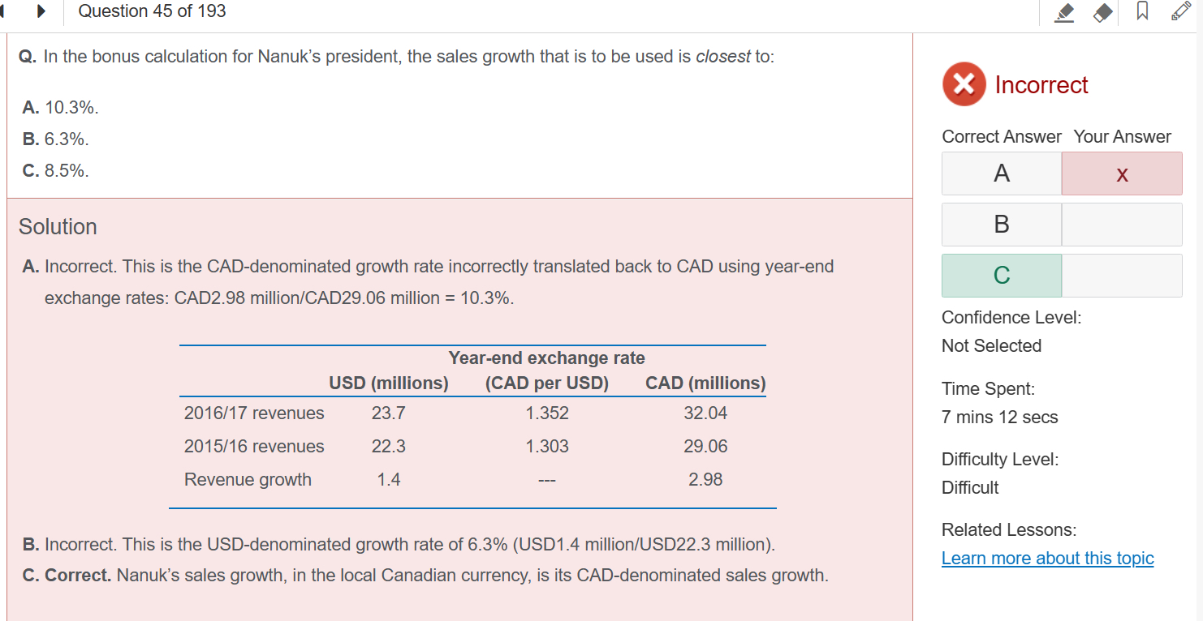Click the Question 45 of 193 label
Image resolution: width=1203 pixels, height=621 pixels.
[x=153, y=11]
